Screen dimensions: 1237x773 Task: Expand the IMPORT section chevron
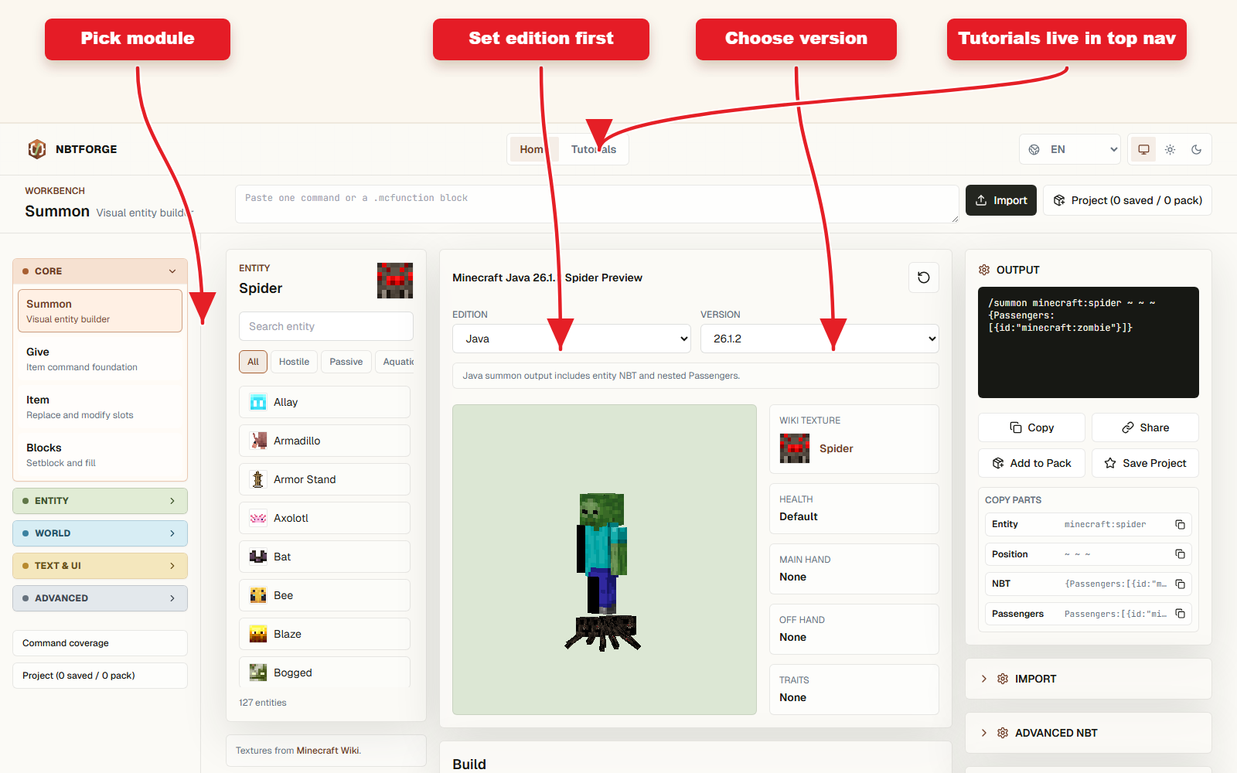[984, 679]
